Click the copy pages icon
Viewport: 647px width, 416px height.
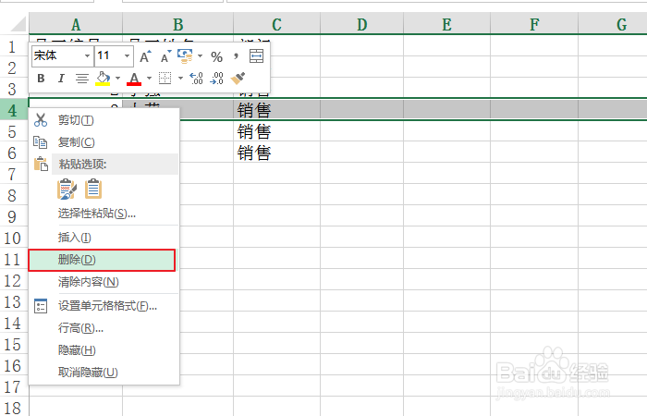click(41, 142)
